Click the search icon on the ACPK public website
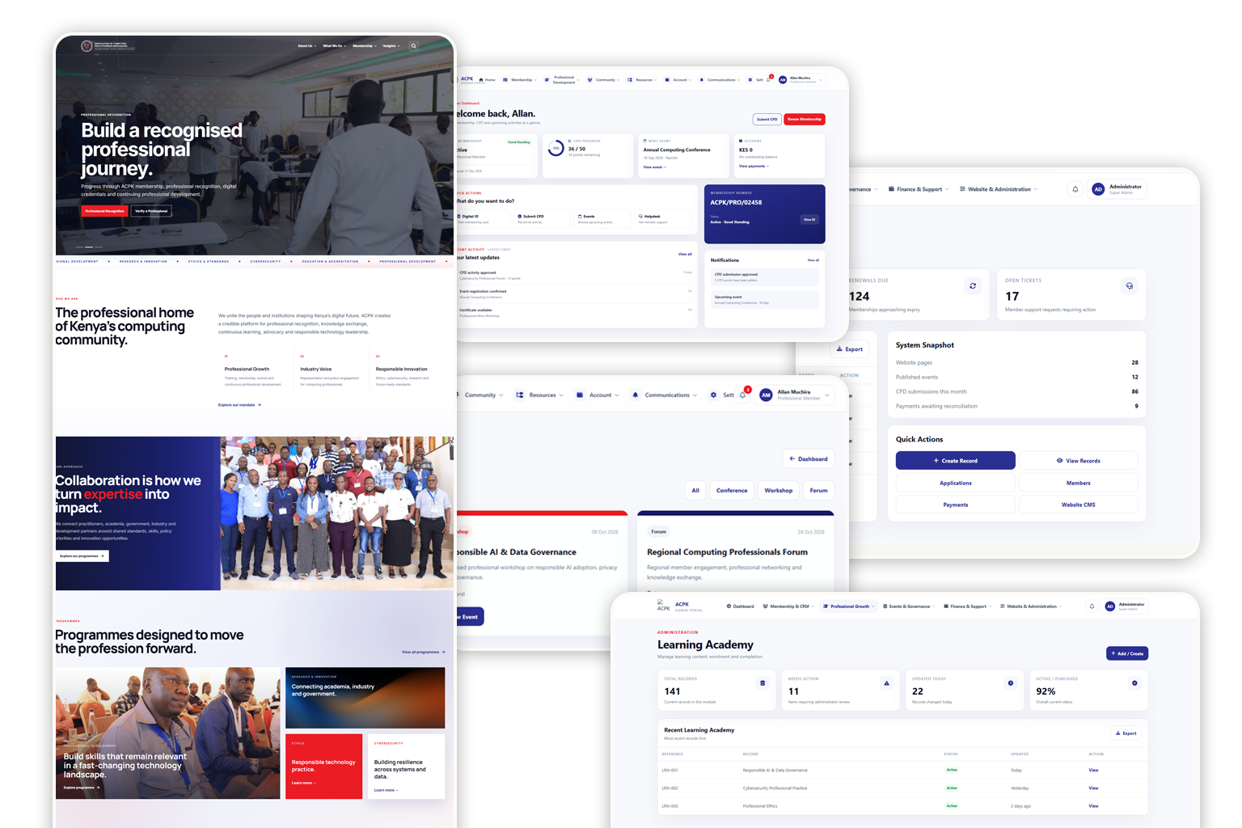 click(x=413, y=46)
